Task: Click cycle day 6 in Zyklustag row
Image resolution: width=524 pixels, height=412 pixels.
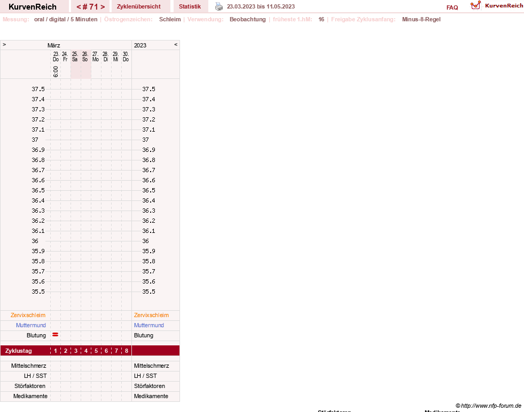Action: point(106,351)
